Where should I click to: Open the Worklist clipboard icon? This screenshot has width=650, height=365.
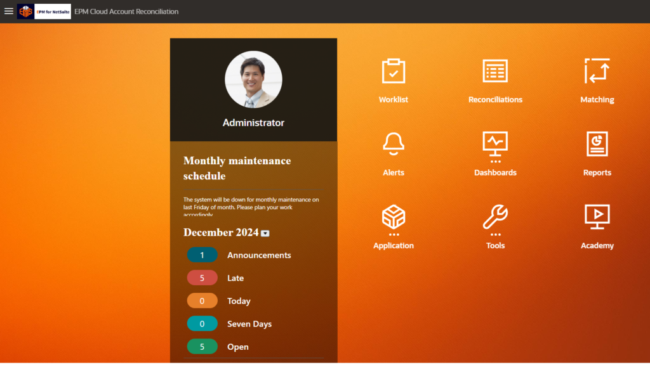[394, 71]
